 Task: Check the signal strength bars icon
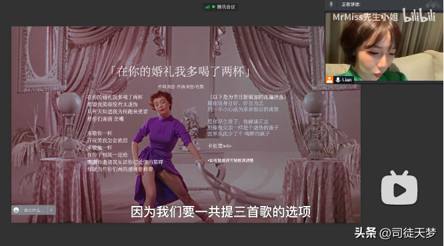click(207, 7)
